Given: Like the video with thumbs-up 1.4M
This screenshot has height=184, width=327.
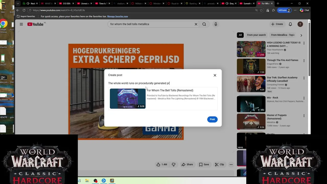Looking at the screenshot, I should pyautogui.click(x=162, y=165).
